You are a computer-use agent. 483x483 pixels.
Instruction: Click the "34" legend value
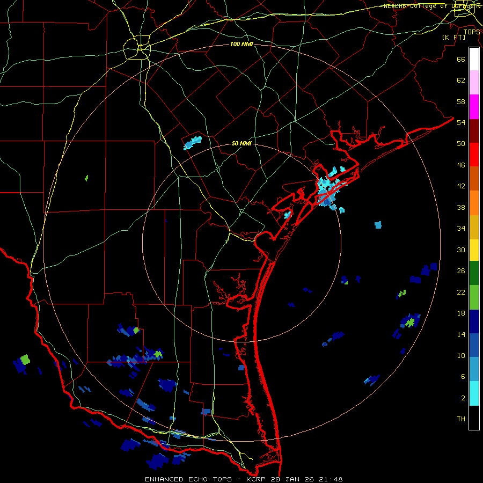click(461, 228)
